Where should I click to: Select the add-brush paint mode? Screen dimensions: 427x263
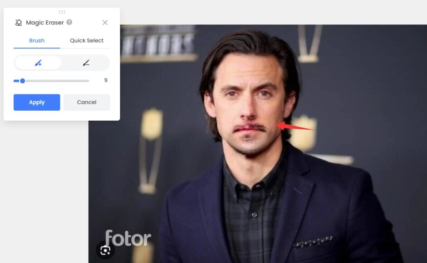[38, 63]
